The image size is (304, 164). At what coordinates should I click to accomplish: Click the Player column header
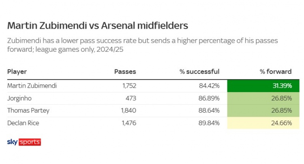click(17, 71)
